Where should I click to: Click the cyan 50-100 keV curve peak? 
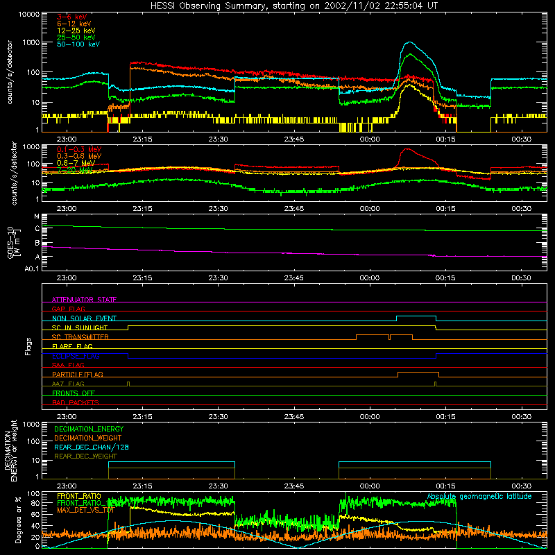[409, 42]
